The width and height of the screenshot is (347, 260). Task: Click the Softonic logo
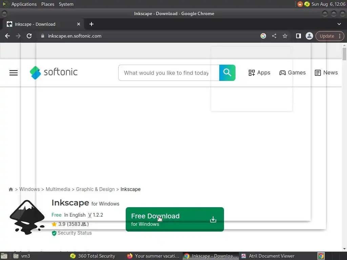(54, 72)
